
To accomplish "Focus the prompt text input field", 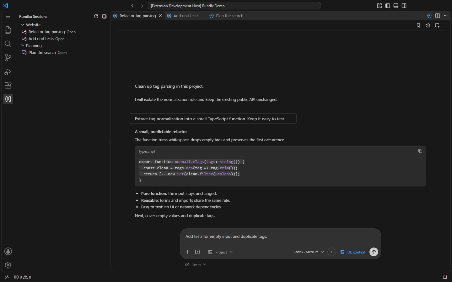I will (281, 237).
